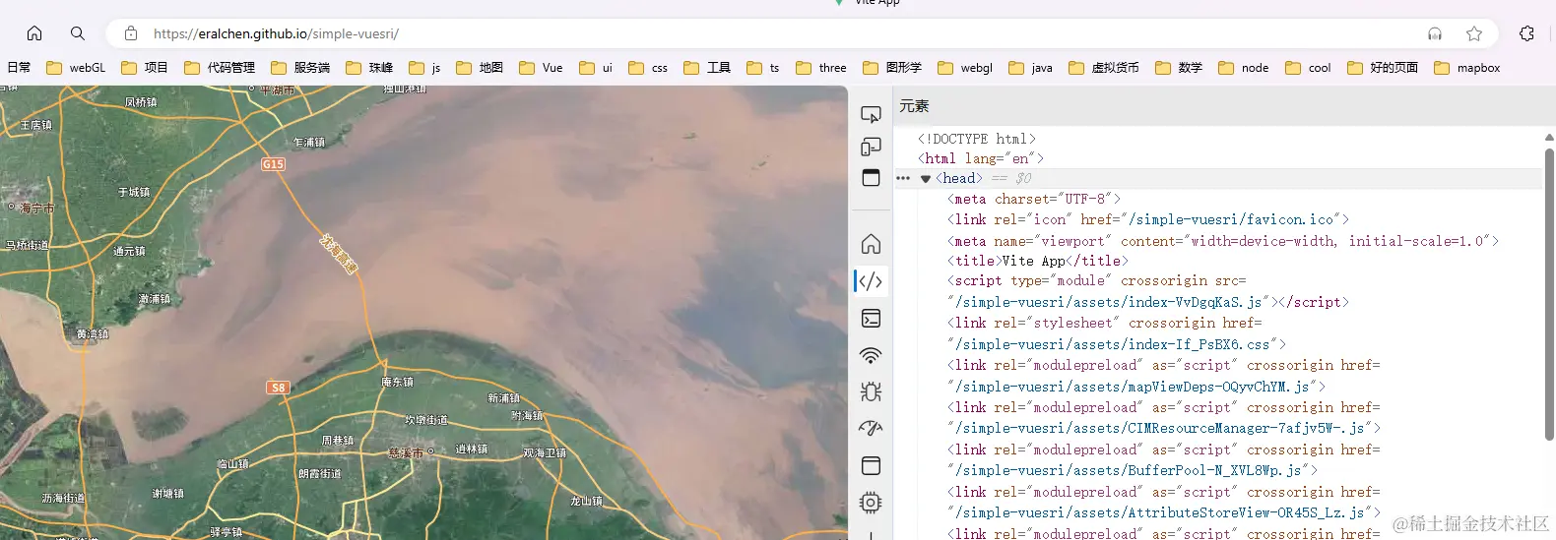This screenshot has width=1556, height=540.
Task: Select the DOCTYPE html line
Action: pyautogui.click(x=976, y=139)
